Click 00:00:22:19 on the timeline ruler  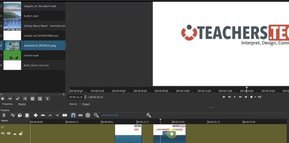click(213, 122)
